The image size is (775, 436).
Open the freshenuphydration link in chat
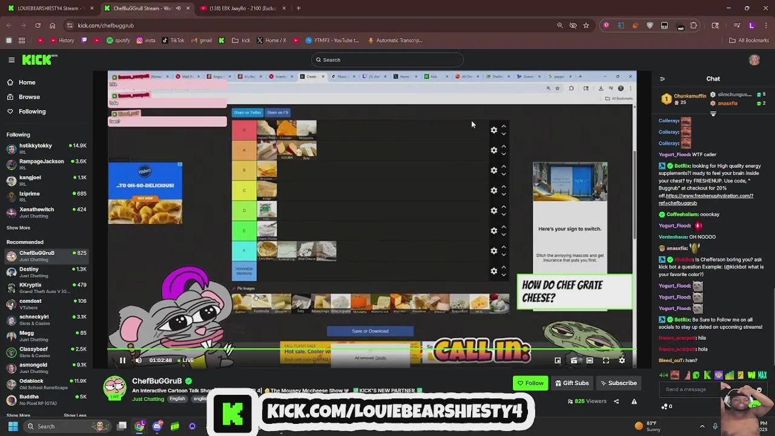pyautogui.click(x=706, y=199)
